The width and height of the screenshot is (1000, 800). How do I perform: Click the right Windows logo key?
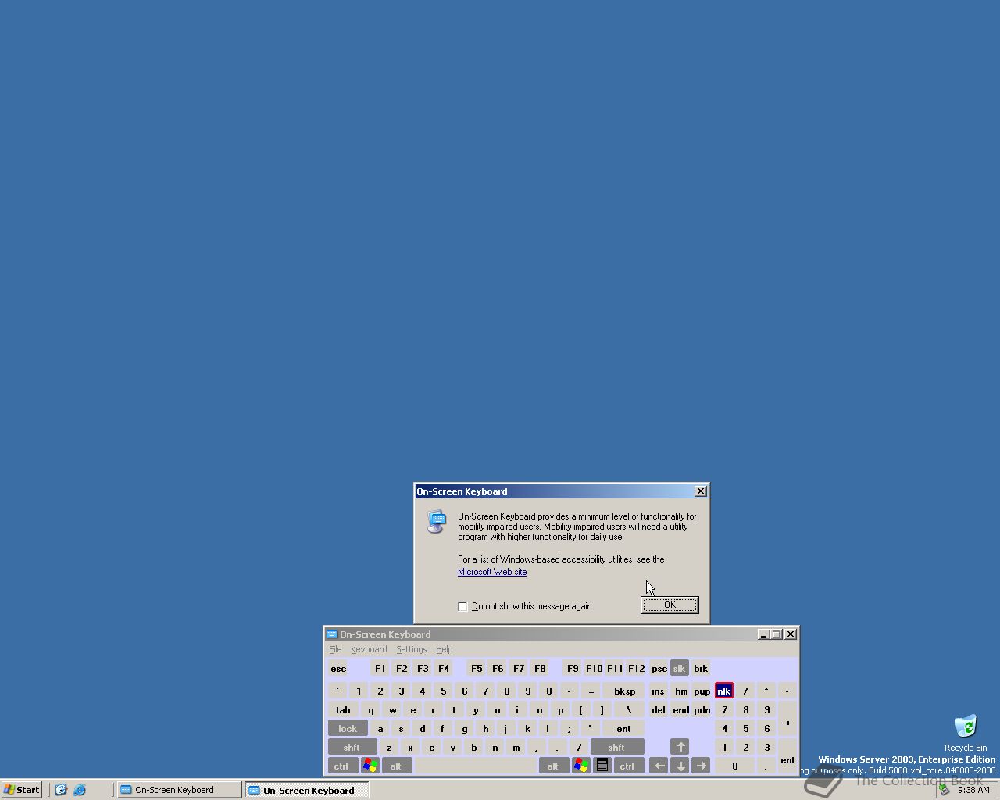(580, 766)
